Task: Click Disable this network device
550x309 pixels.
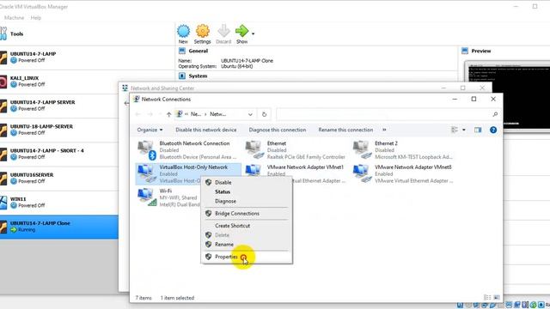Action: click(x=206, y=130)
